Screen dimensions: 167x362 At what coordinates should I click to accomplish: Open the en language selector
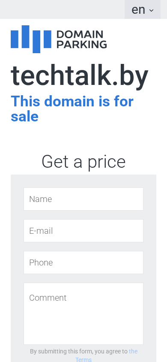[143, 9]
